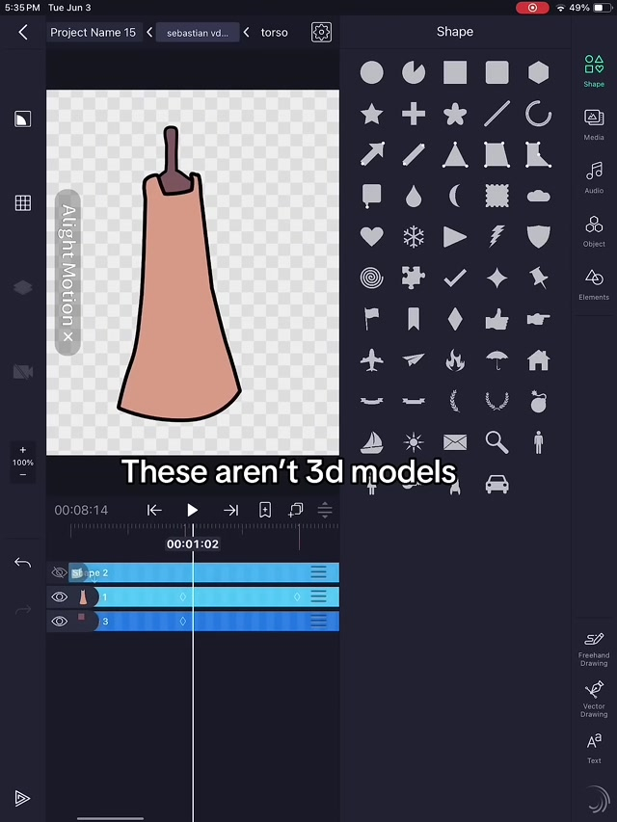Export the project with share icon
This screenshot has height=822, width=617.
22,798
